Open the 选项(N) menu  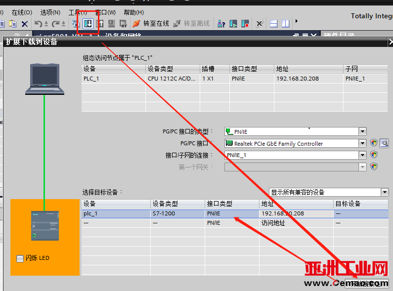[x=50, y=12]
